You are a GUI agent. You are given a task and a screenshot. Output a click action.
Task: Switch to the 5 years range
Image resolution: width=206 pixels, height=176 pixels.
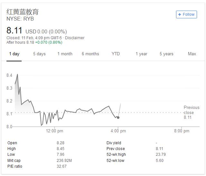166,54
